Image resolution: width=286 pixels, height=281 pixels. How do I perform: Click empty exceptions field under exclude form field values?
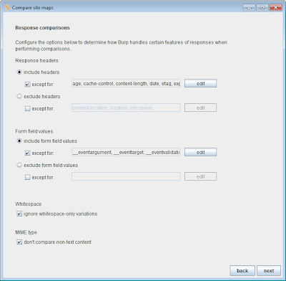point(126,176)
